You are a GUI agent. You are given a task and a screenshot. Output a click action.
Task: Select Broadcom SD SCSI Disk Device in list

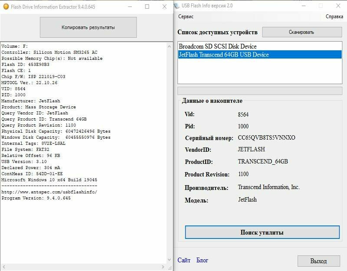pos(260,46)
